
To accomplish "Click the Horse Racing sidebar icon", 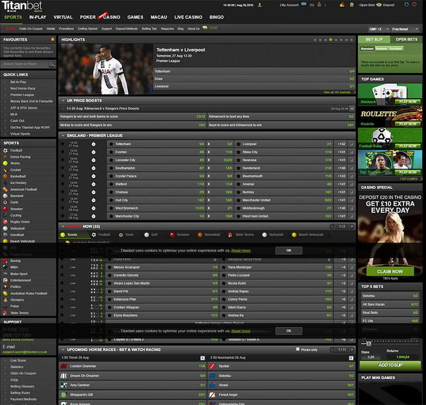I will [5, 157].
